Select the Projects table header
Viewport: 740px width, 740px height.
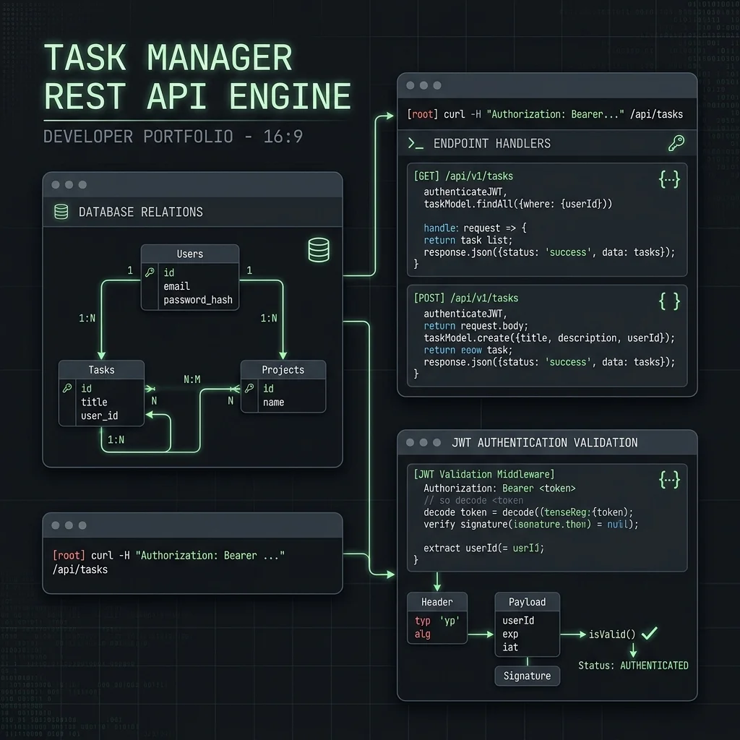click(283, 369)
